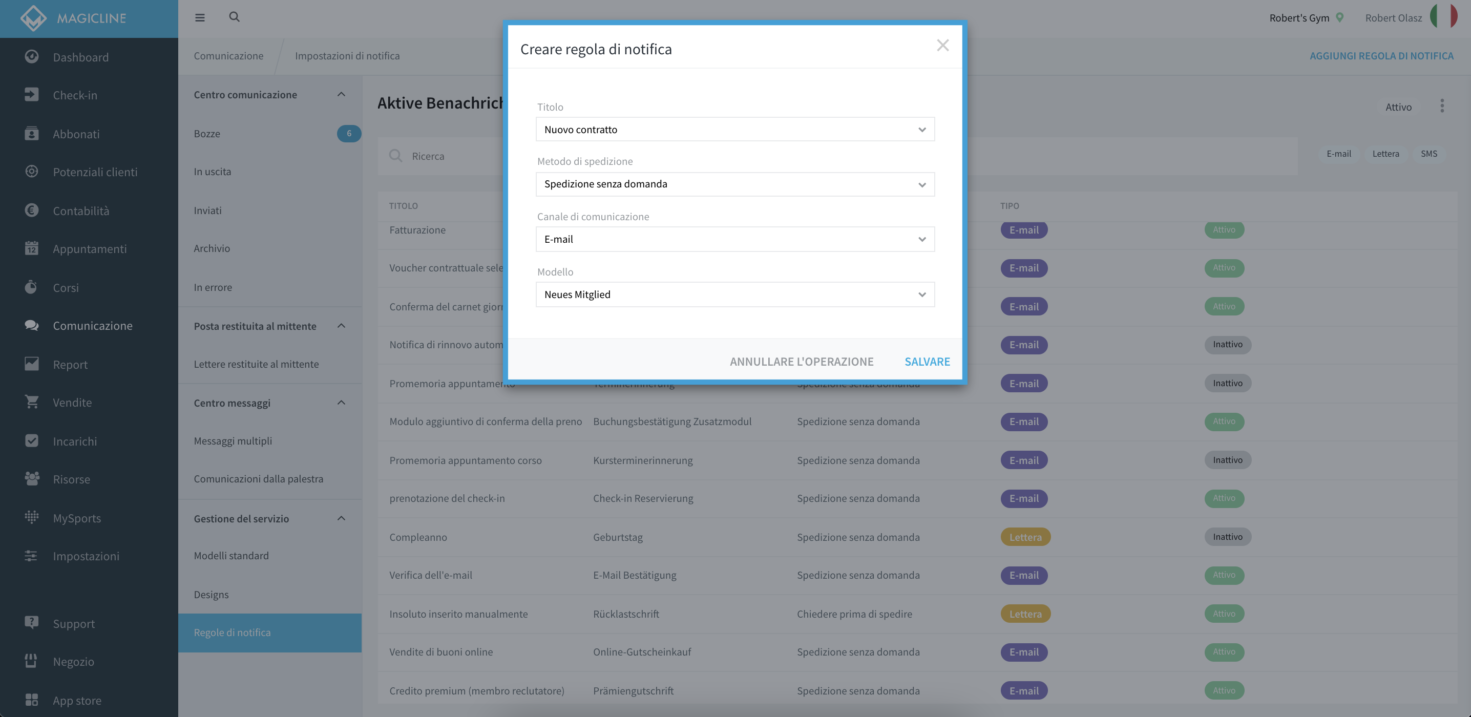This screenshot has width=1471, height=717.
Task: Open the Titolo dropdown showing Nuovo contratto
Action: pos(735,130)
